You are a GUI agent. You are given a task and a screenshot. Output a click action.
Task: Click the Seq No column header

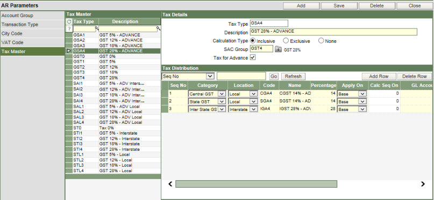pyautogui.click(x=178, y=85)
